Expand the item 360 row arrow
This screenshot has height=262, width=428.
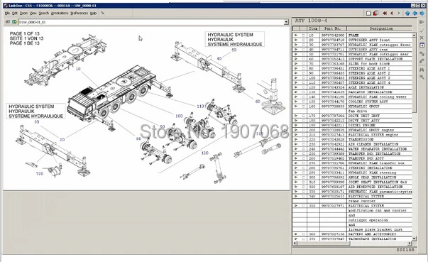tap(296, 234)
